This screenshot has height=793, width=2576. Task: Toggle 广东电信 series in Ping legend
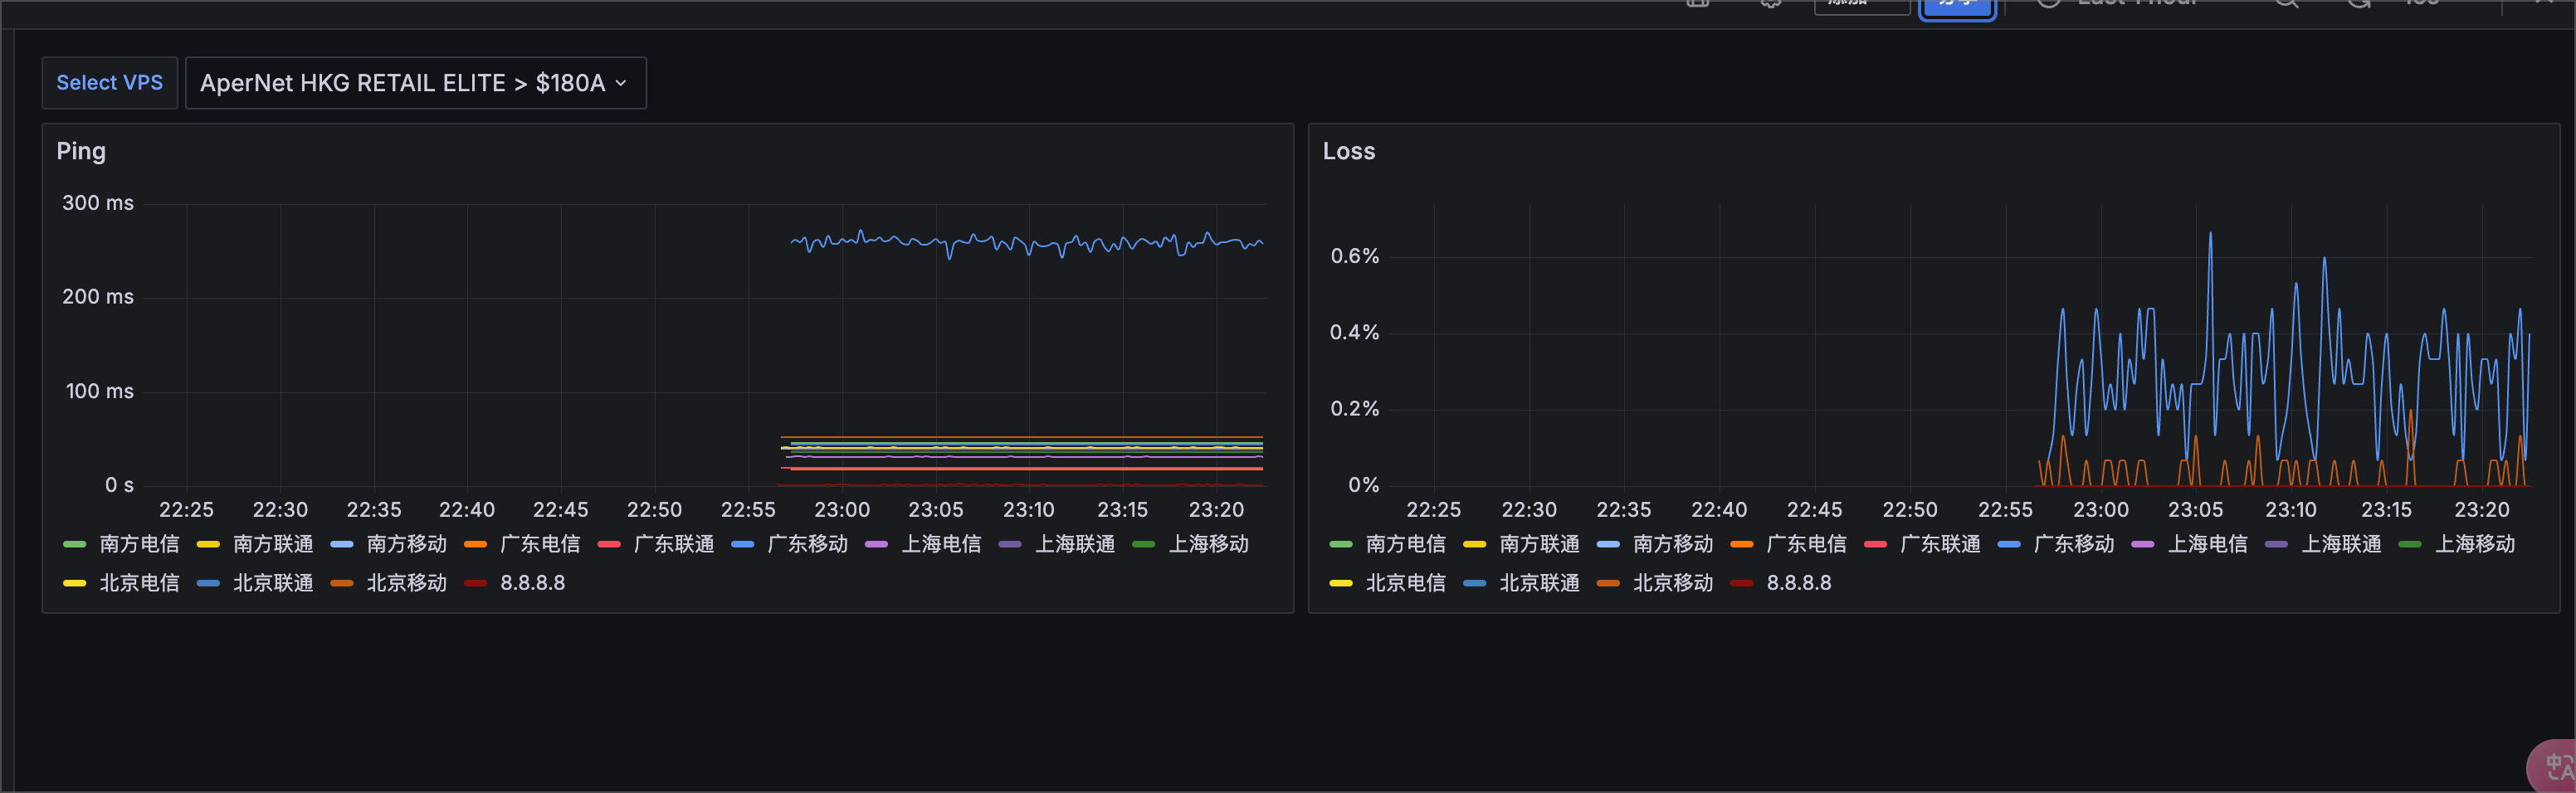(x=540, y=544)
